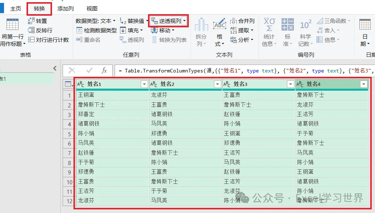
Task: Click the 重命名 (Rename) icon
Action: 79,39
